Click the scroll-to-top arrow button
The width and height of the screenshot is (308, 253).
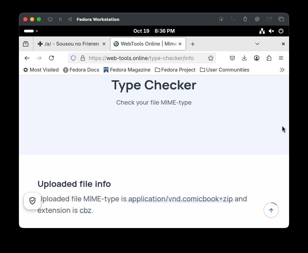pyautogui.click(x=271, y=210)
